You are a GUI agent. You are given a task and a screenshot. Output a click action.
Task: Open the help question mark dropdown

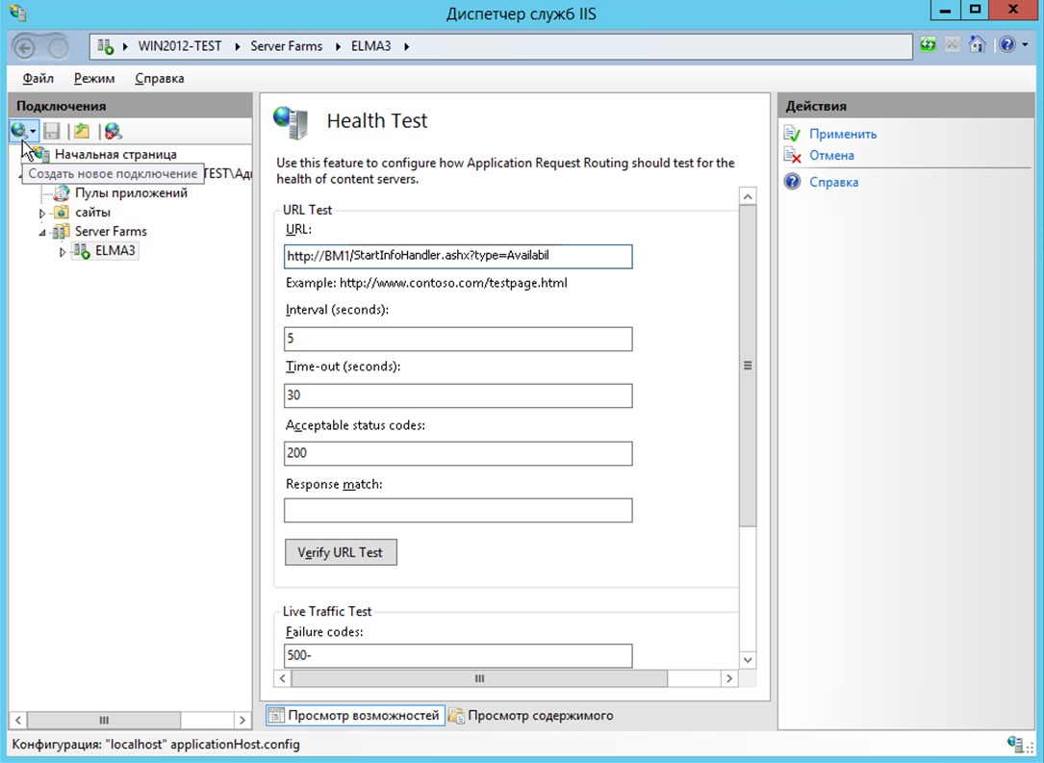1008,45
